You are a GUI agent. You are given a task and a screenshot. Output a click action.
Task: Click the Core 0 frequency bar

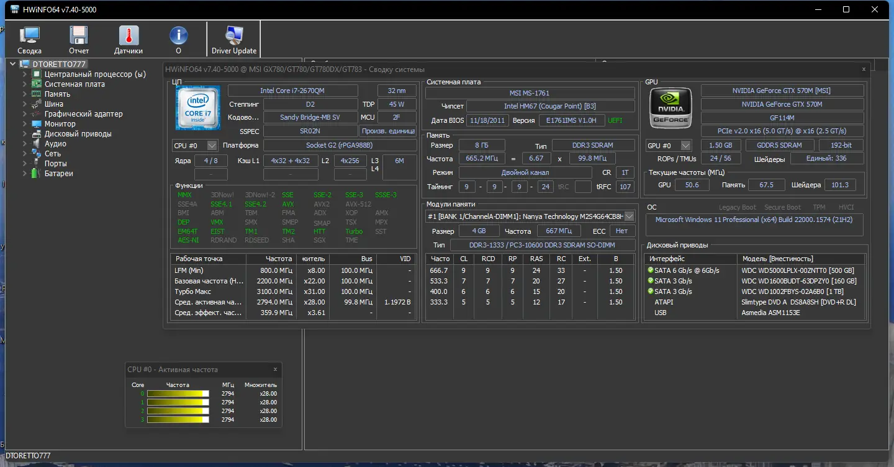[178, 393]
